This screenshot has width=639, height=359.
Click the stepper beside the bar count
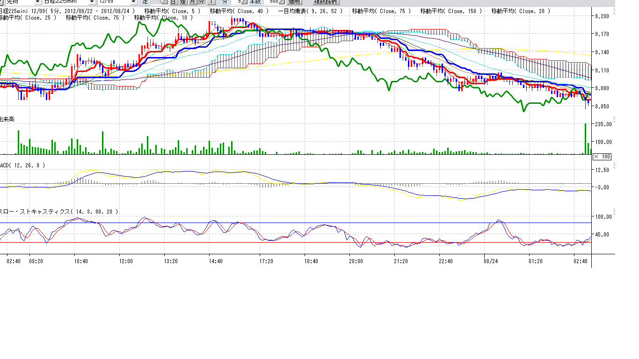click(282, 2)
